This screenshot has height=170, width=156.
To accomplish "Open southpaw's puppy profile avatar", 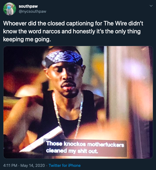I will click(10, 9).
